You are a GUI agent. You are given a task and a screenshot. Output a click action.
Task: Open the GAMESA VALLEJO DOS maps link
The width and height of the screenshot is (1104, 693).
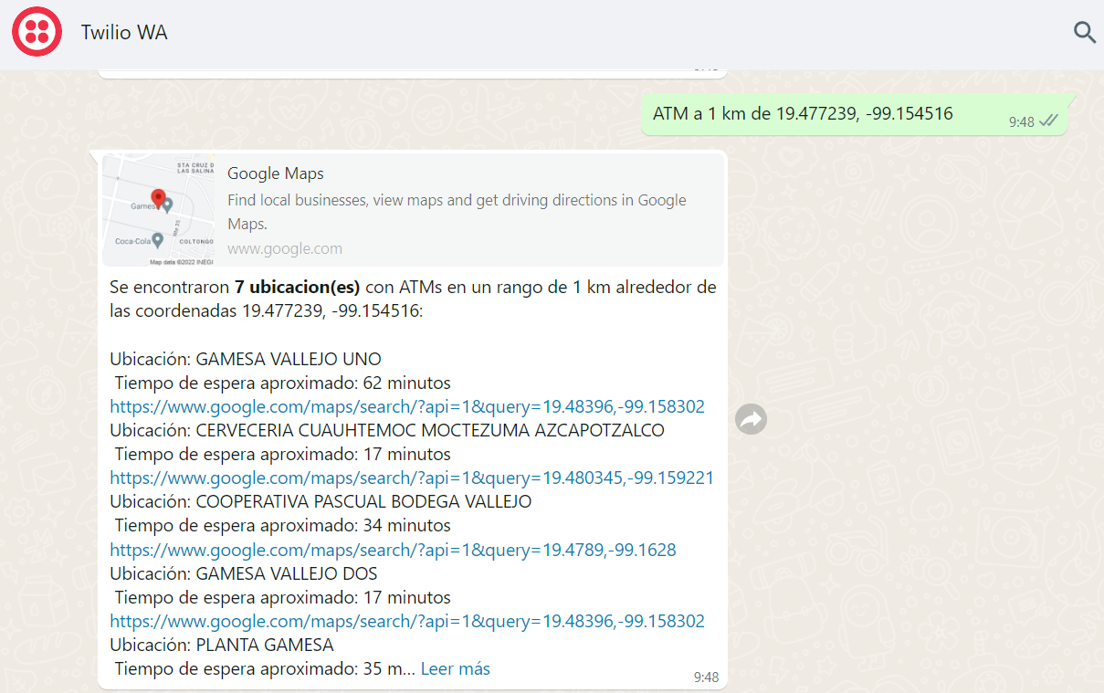(x=406, y=621)
